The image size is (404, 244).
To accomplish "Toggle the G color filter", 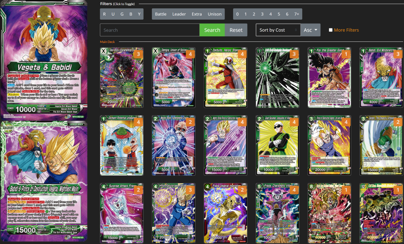I will [x=122, y=14].
